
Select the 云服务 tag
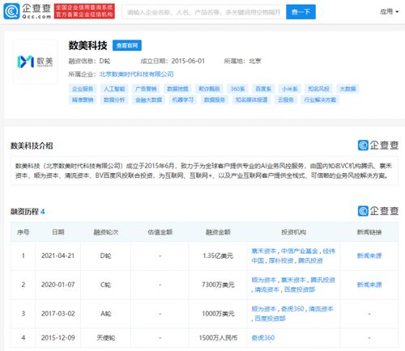(x=286, y=99)
